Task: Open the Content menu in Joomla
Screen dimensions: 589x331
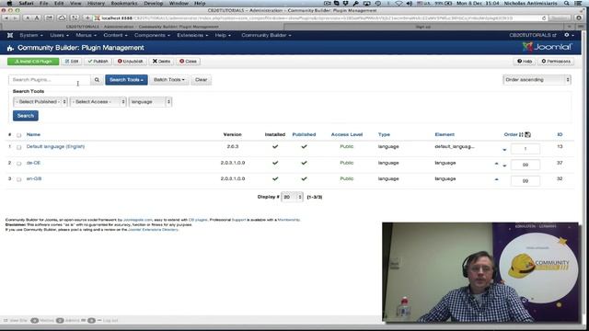Action: (115, 35)
